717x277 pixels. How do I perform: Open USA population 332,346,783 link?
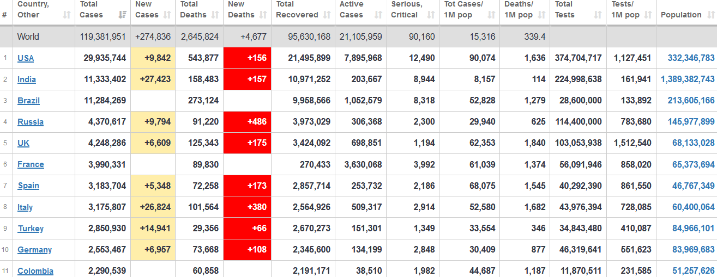tap(691, 58)
